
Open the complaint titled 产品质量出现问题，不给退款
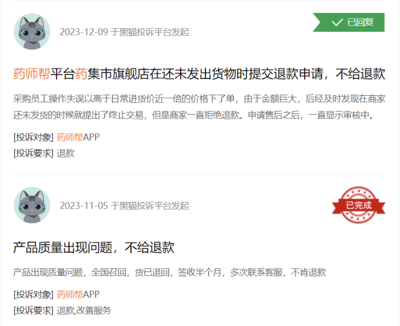pyautogui.click(x=94, y=248)
